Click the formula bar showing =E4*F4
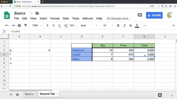177x99 pixels. click(93, 32)
